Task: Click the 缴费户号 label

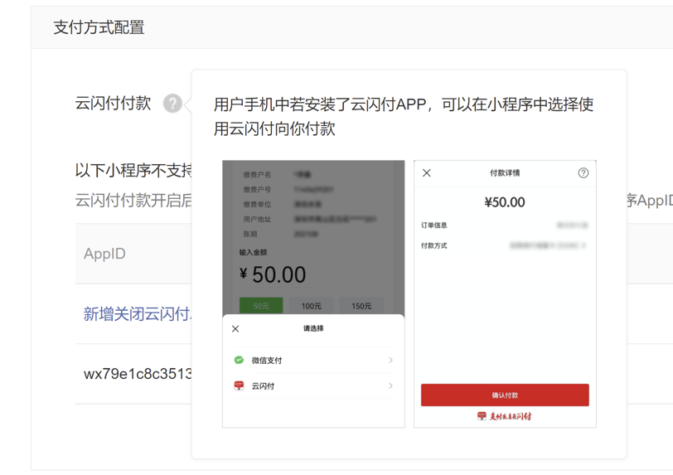Action: (x=257, y=189)
